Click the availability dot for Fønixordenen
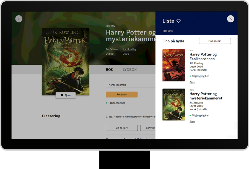 (190, 76)
